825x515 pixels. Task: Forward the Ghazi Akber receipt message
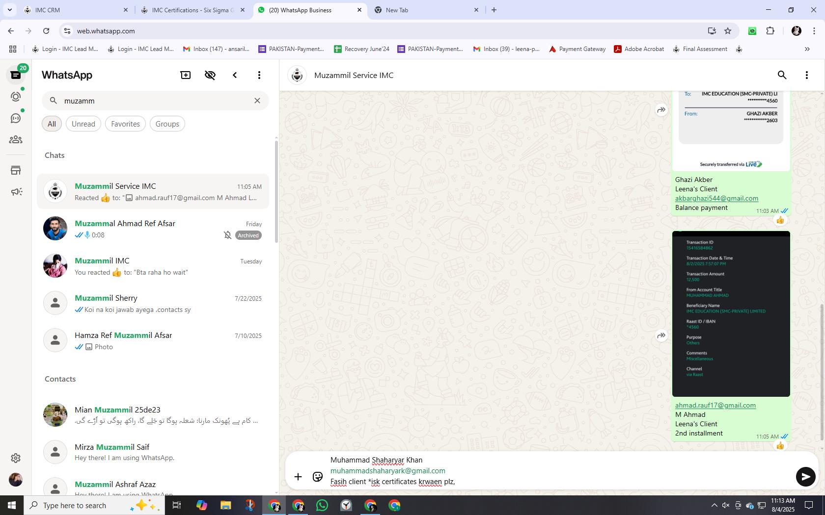click(661, 110)
